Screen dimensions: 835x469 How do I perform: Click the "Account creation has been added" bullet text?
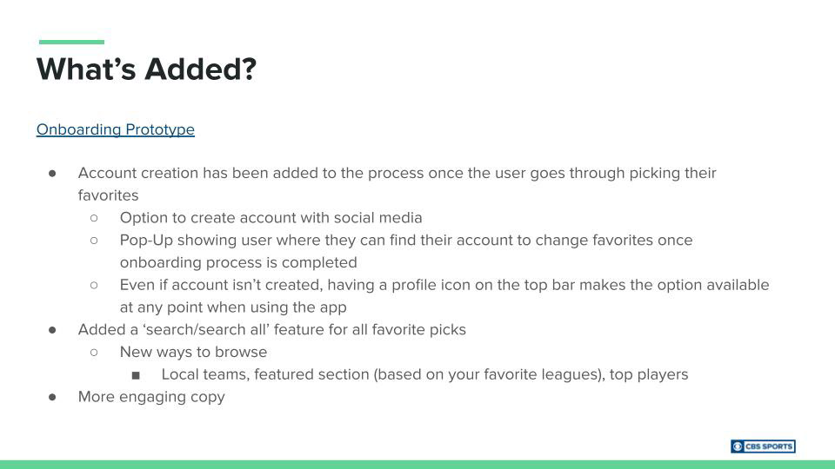(397, 173)
